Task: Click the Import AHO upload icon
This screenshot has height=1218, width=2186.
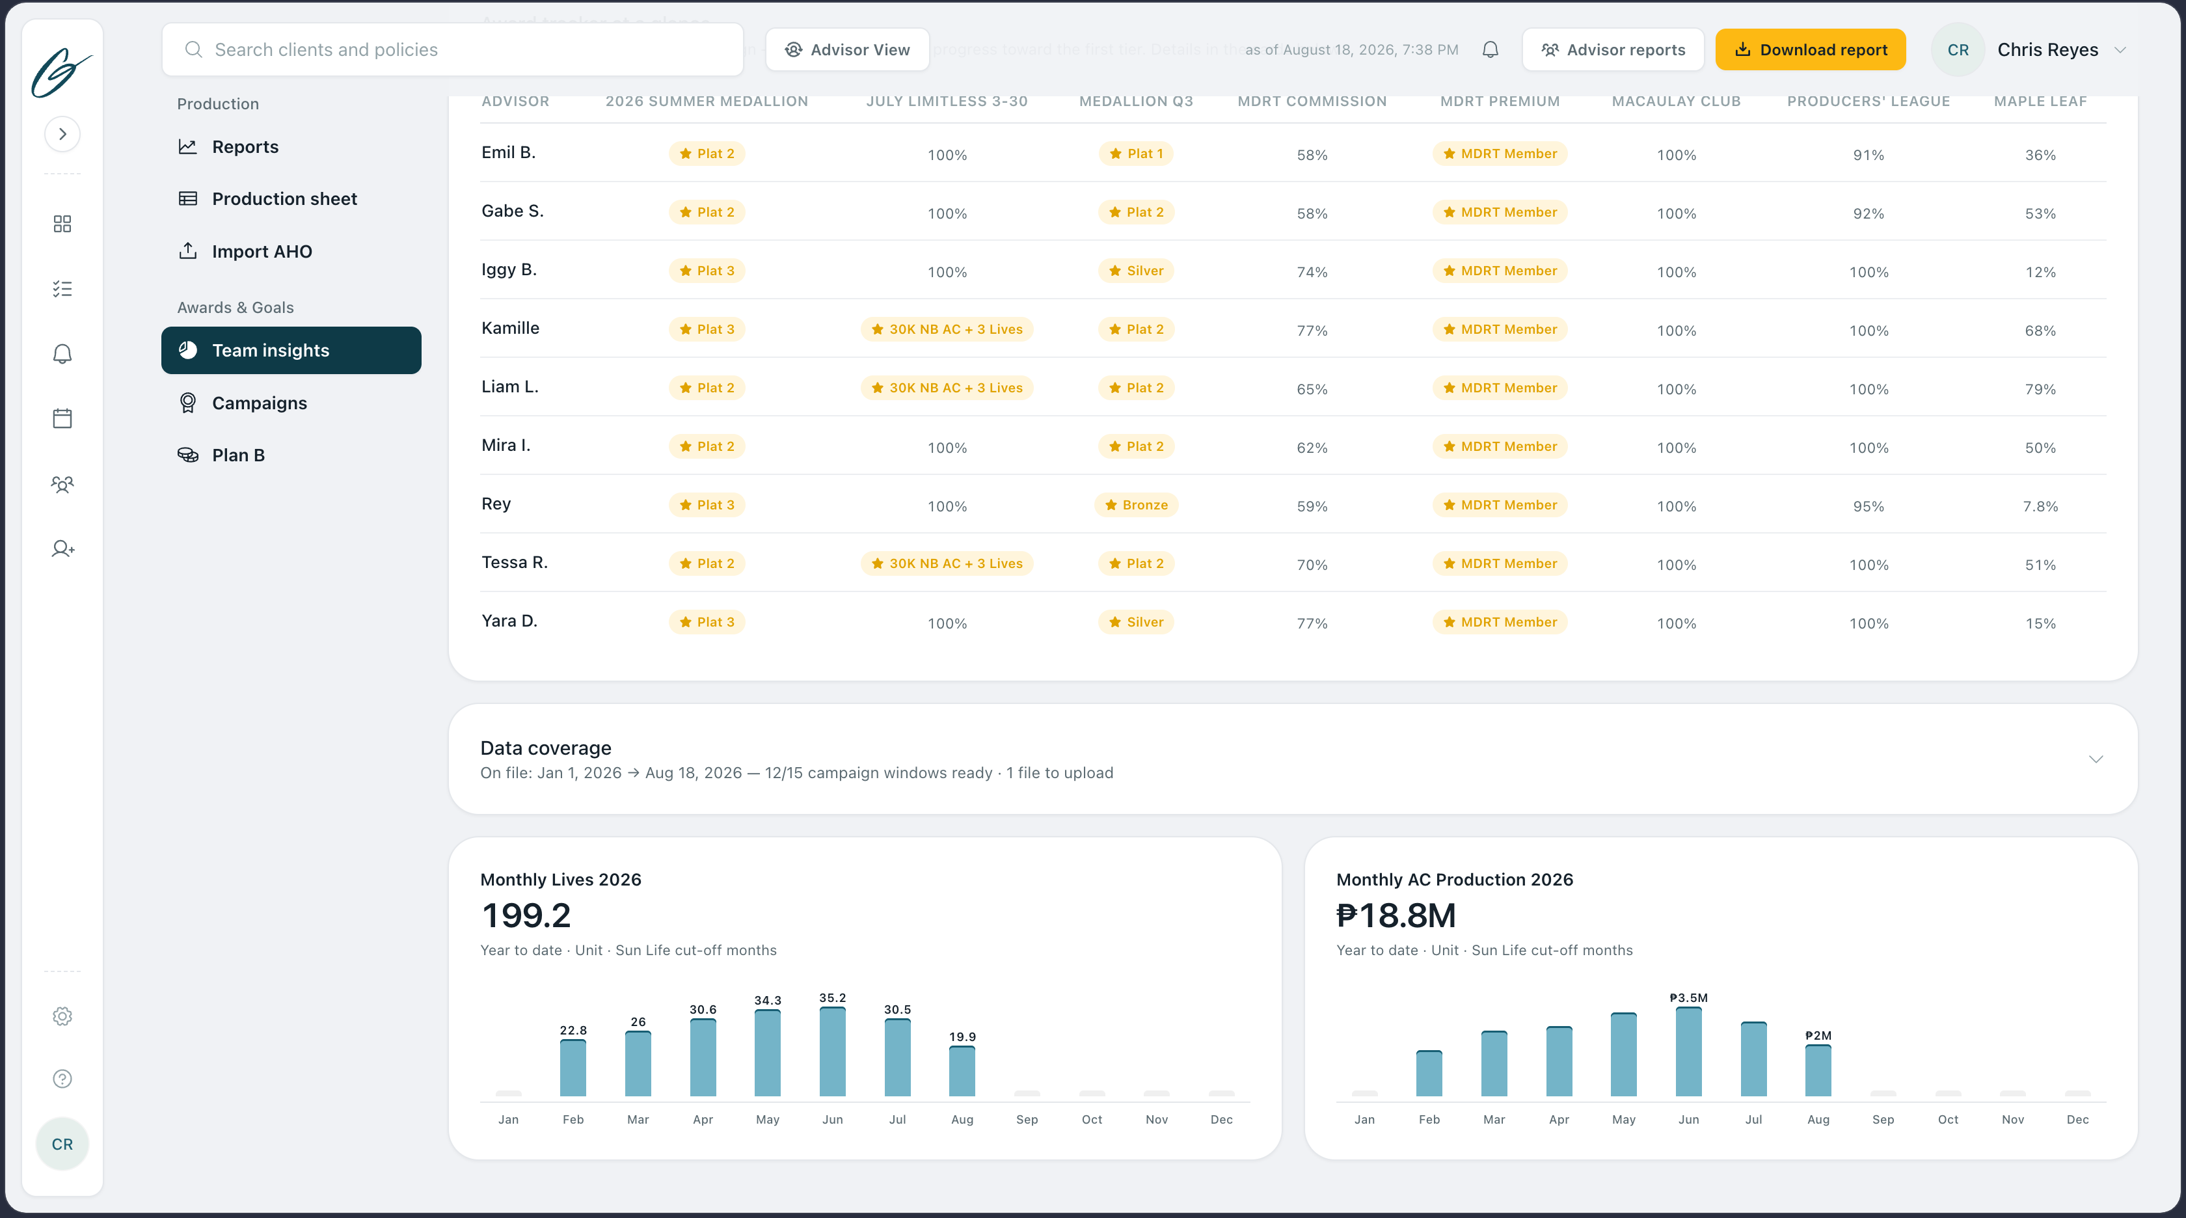Action: (x=187, y=251)
